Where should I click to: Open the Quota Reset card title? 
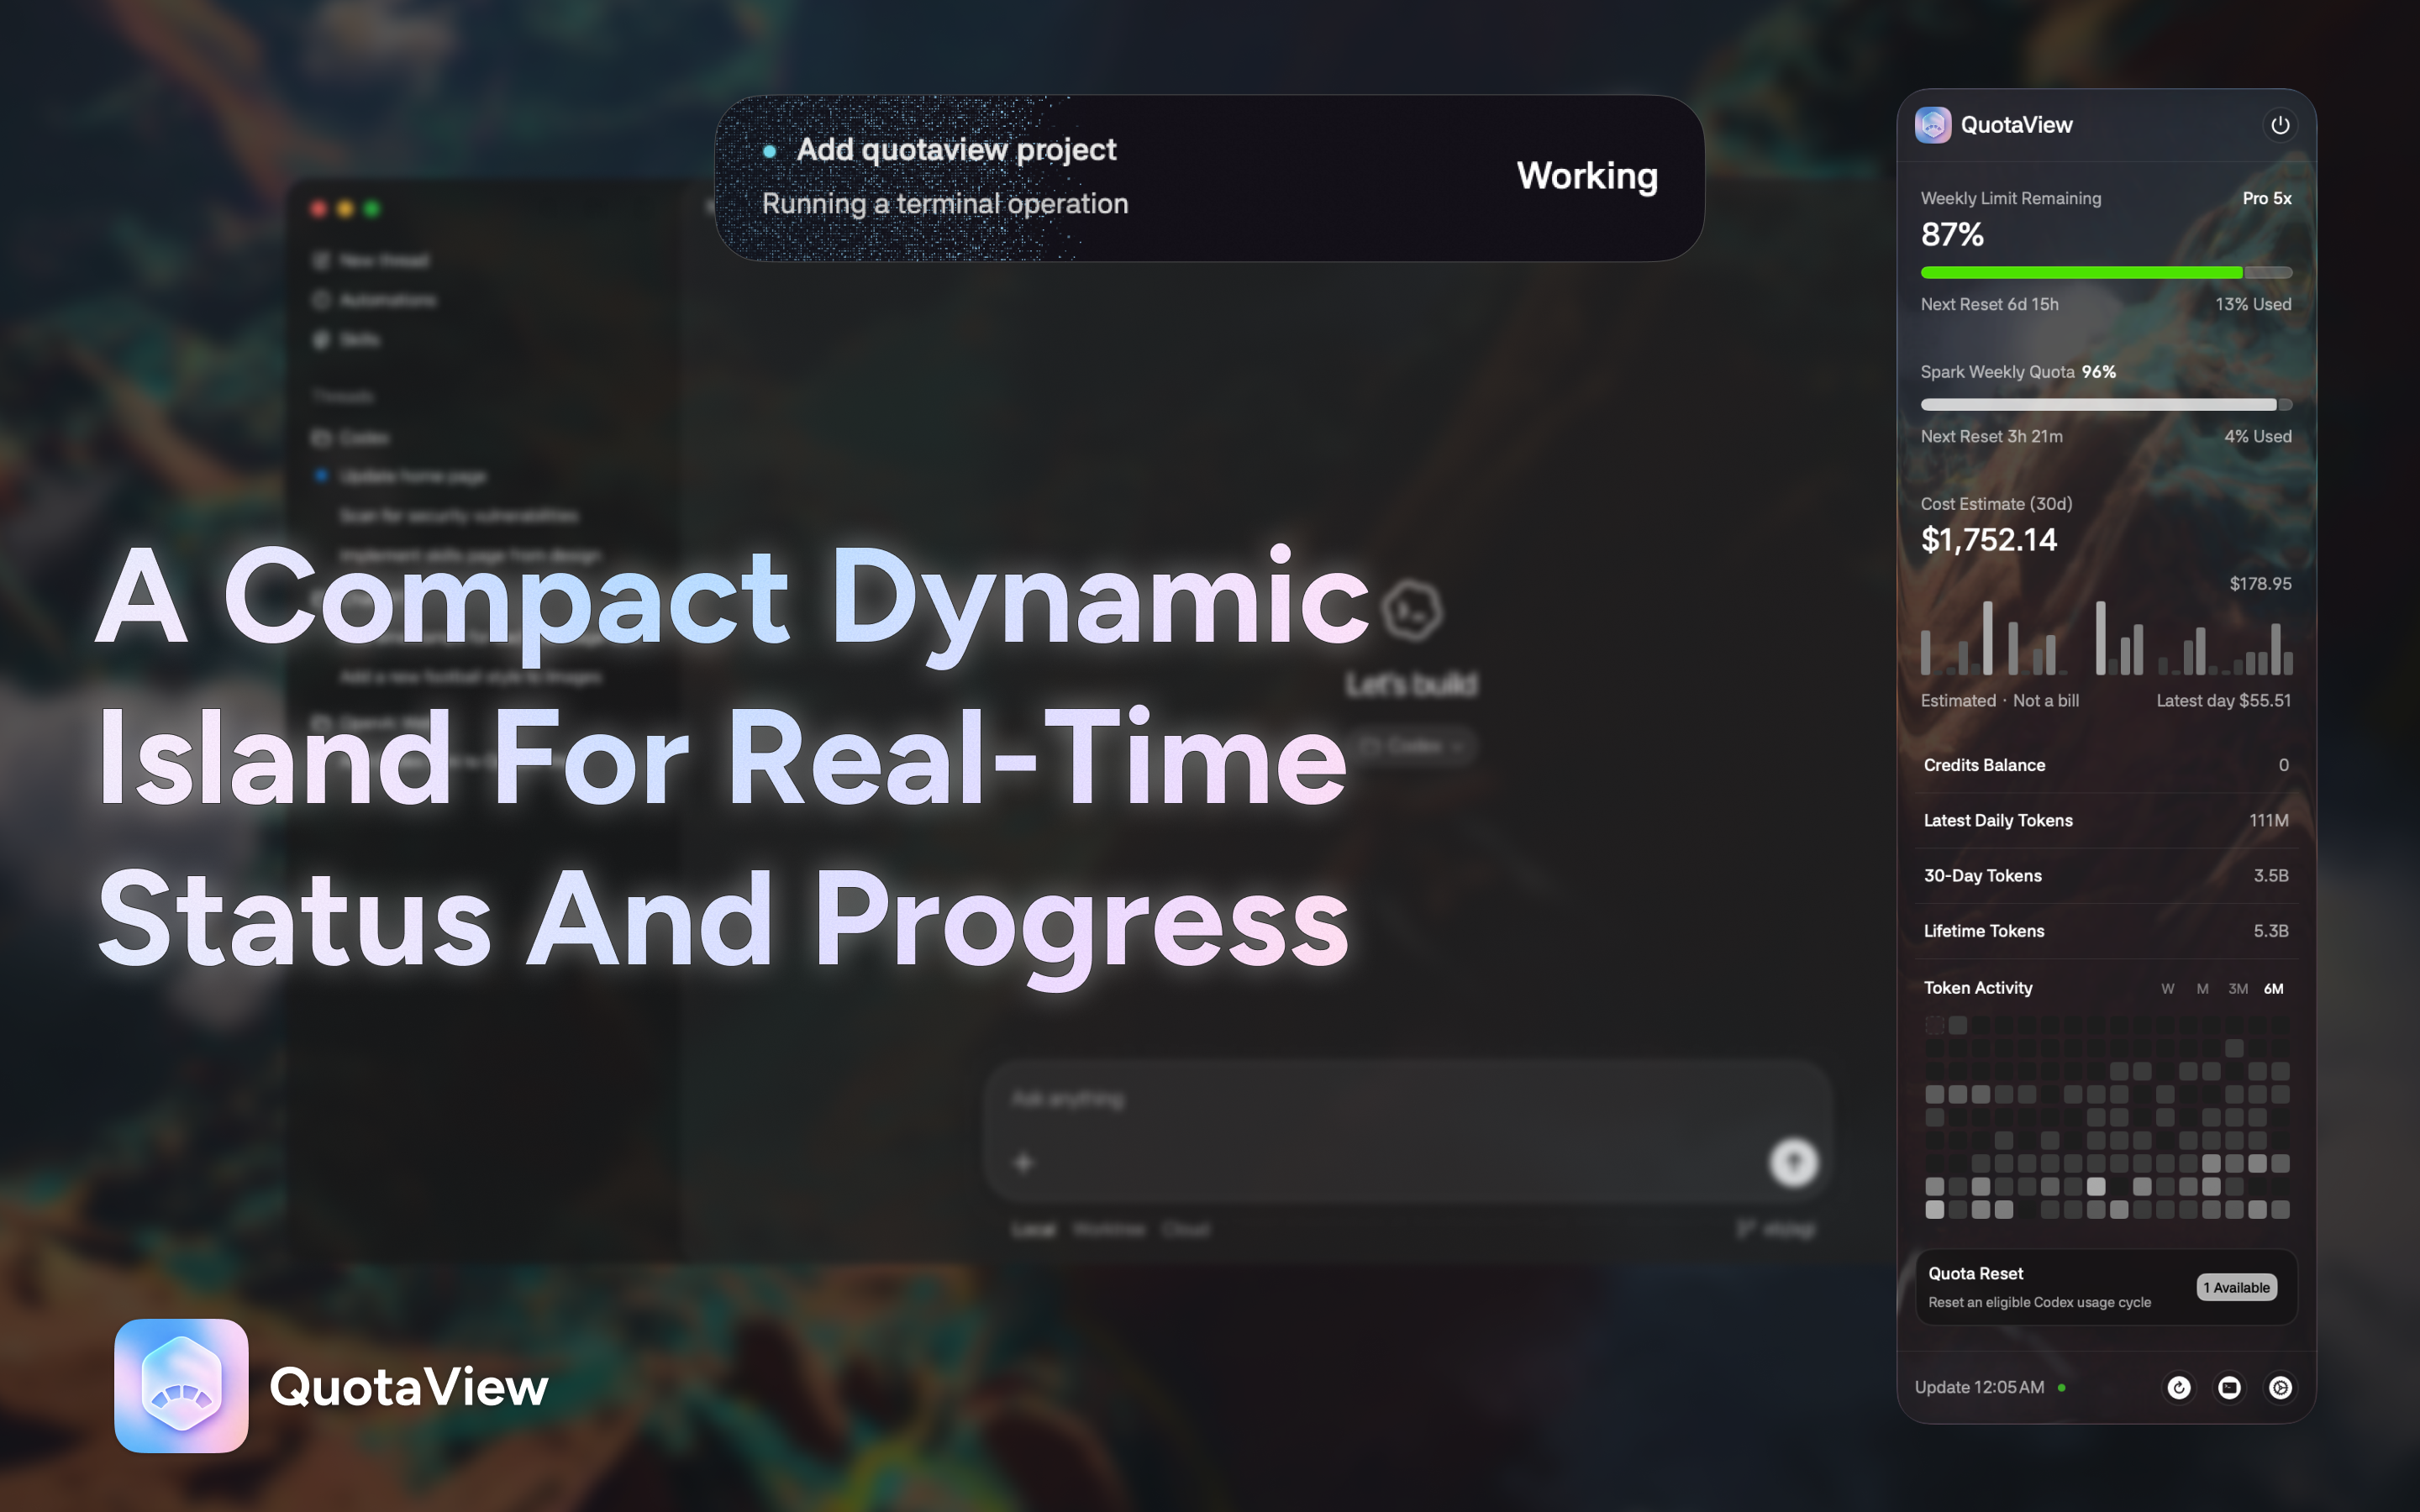1976,1273
